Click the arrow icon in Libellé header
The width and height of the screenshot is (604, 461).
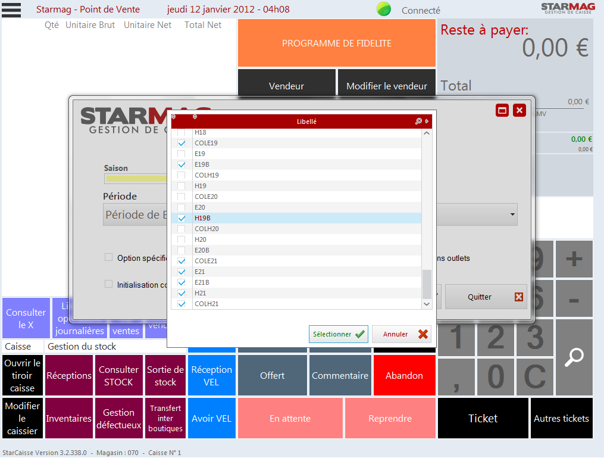(427, 121)
